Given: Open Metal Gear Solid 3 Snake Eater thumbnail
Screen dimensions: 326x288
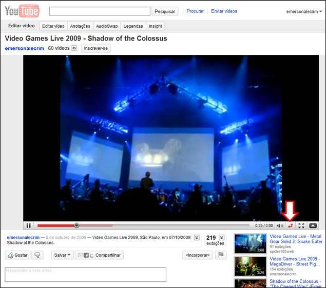Looking at the screenshot, I should point(251,243).
